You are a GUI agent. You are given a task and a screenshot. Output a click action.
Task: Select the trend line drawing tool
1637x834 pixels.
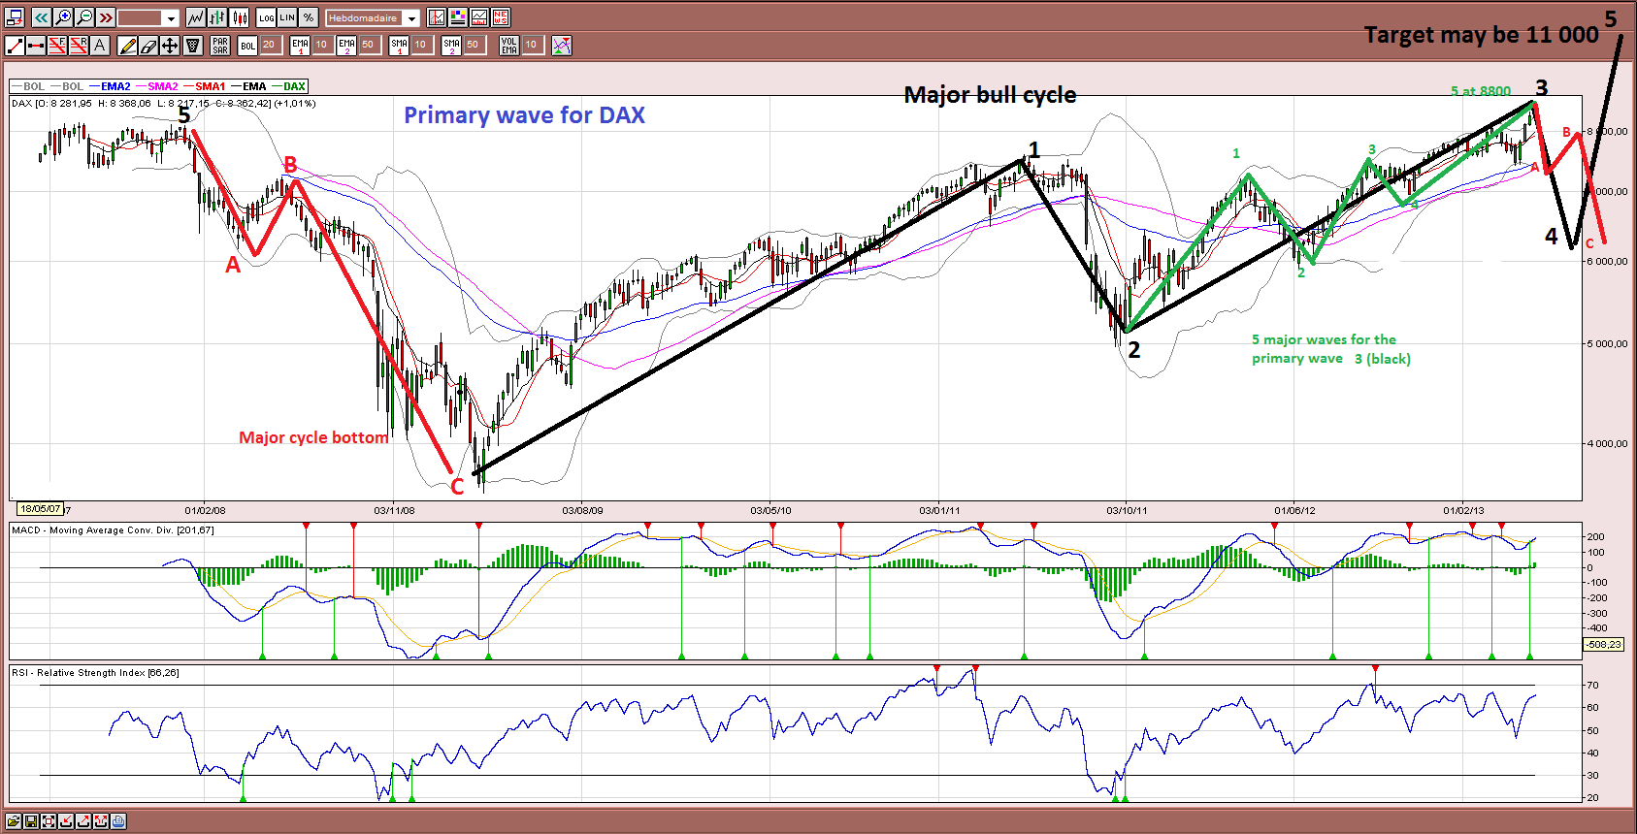15,45
